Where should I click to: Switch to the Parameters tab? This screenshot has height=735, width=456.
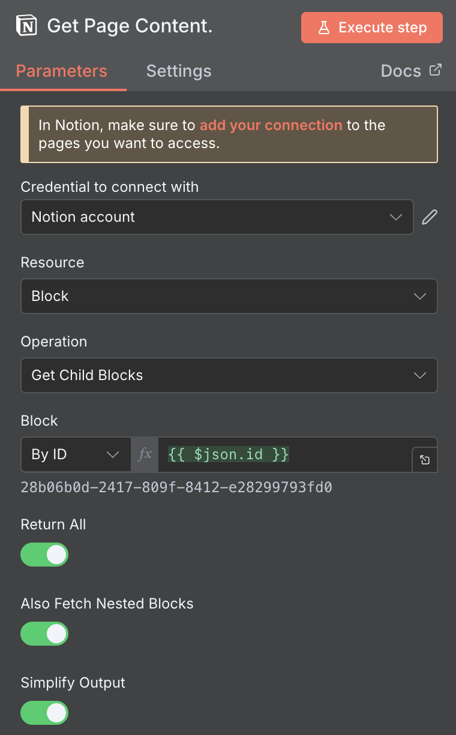62,71
